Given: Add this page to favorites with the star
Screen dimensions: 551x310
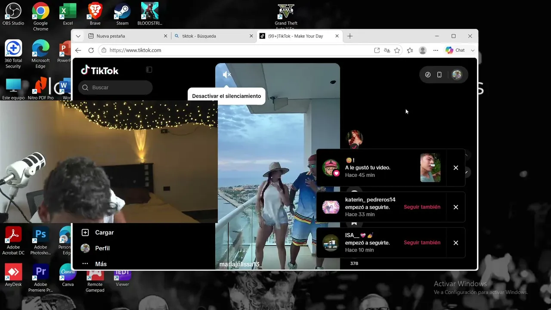Looking at the screenshot, I should (397, 50).
